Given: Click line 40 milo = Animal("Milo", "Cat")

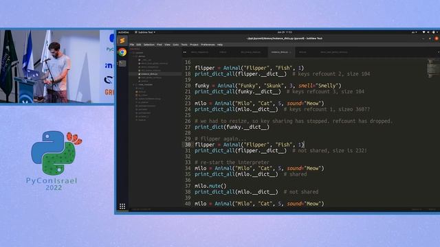Looking at the screenshot, I should point(259,204).
